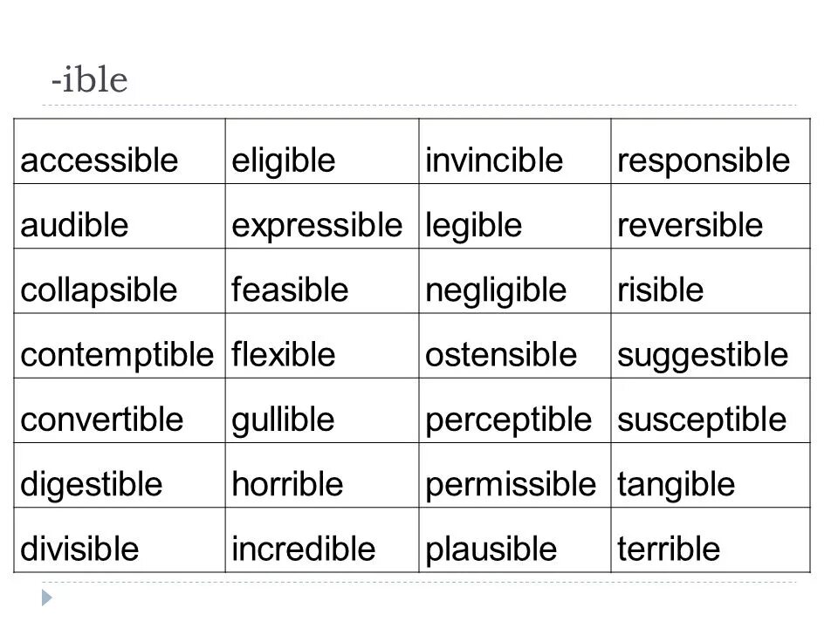Click the word 'susceptible'
The width and height of the screenshot is (838, 628).
pyautogui.click(x=702, y=420)
